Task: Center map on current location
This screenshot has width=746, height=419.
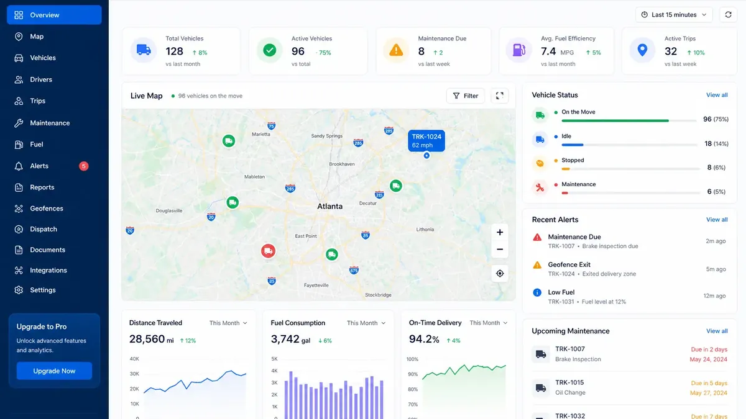Action: 499,273
